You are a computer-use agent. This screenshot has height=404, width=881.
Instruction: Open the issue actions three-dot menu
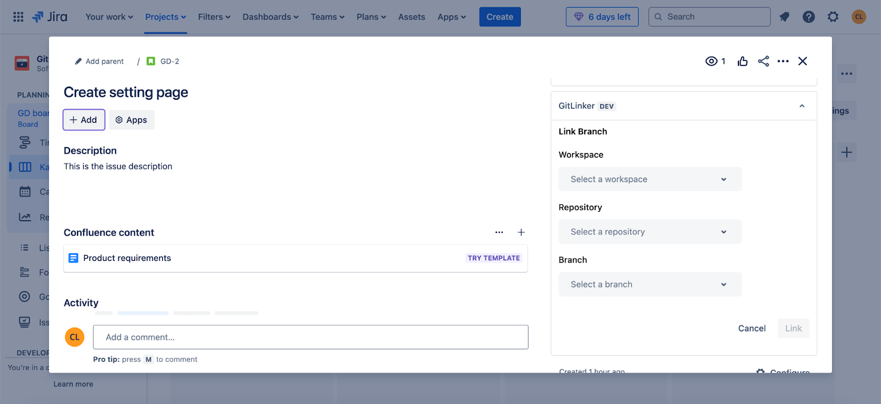783,61
